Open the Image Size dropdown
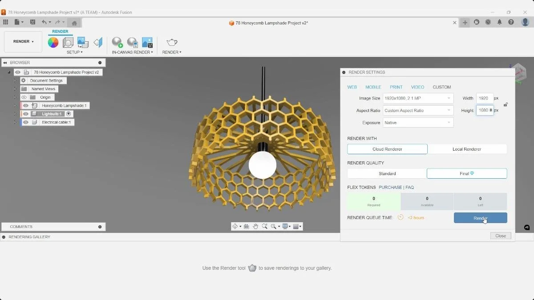Viewport: 534px width, 300px height. (418, 98)
